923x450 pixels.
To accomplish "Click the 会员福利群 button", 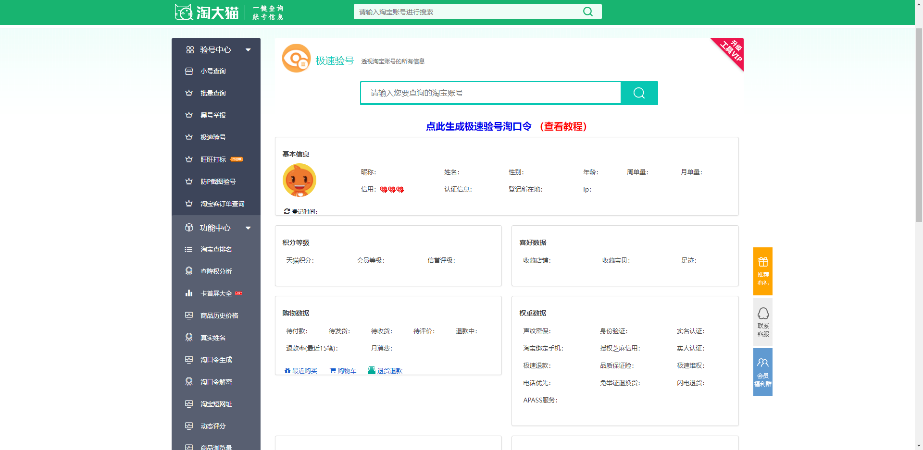I will coord(763,372).
